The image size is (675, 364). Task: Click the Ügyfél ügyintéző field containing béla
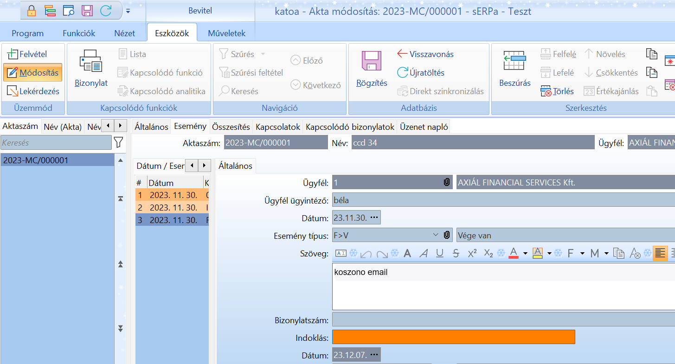[x=503, y=200]
